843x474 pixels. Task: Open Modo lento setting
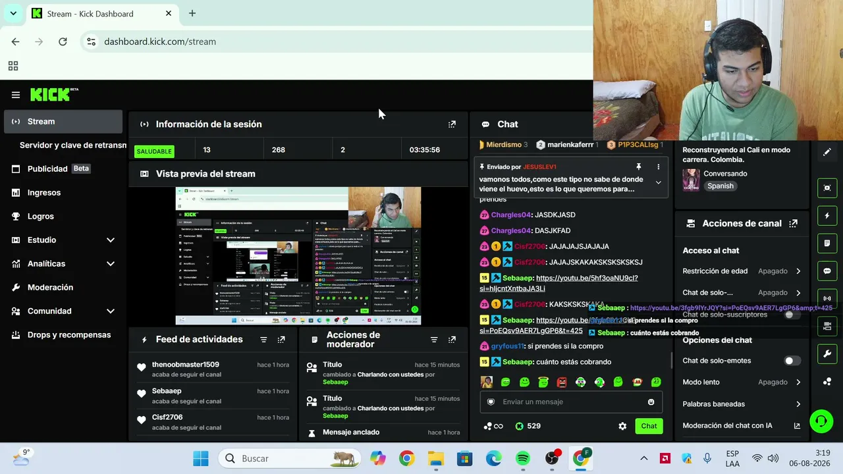coord(742,382)
